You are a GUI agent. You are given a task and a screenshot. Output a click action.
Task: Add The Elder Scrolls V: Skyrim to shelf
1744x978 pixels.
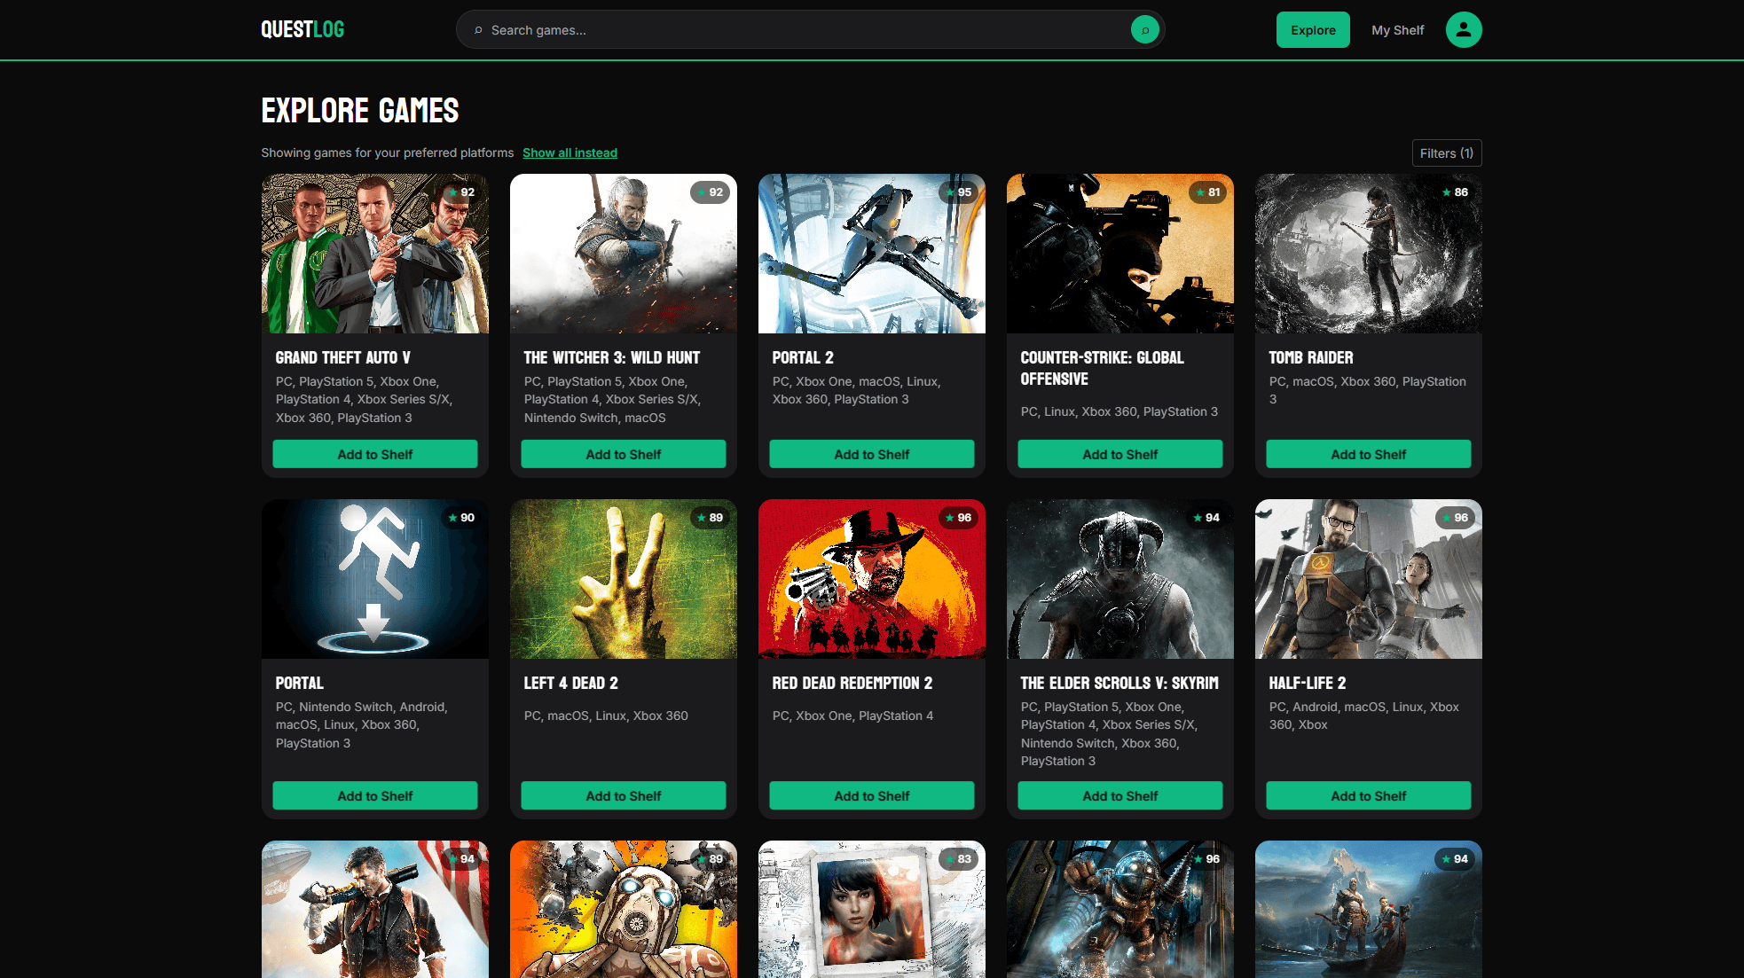(1120, 795)
